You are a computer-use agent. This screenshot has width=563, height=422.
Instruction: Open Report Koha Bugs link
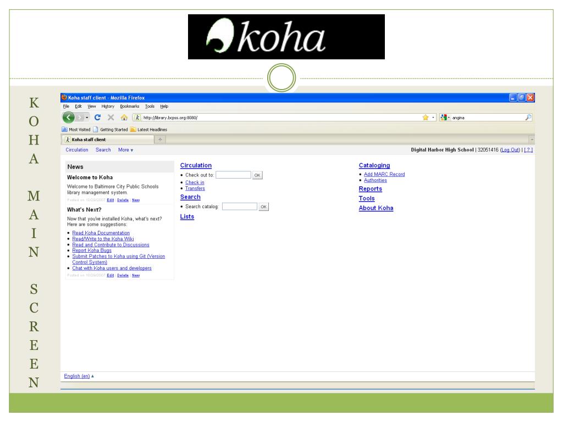(x=92, y=251)
